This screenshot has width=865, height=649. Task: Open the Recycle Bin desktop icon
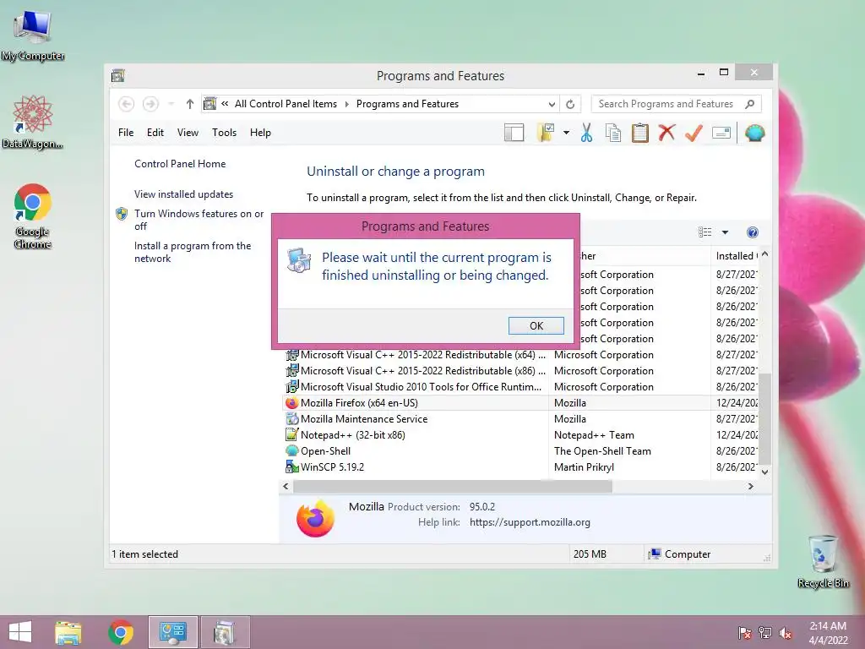pyautogui.click(x=823, y=561)
